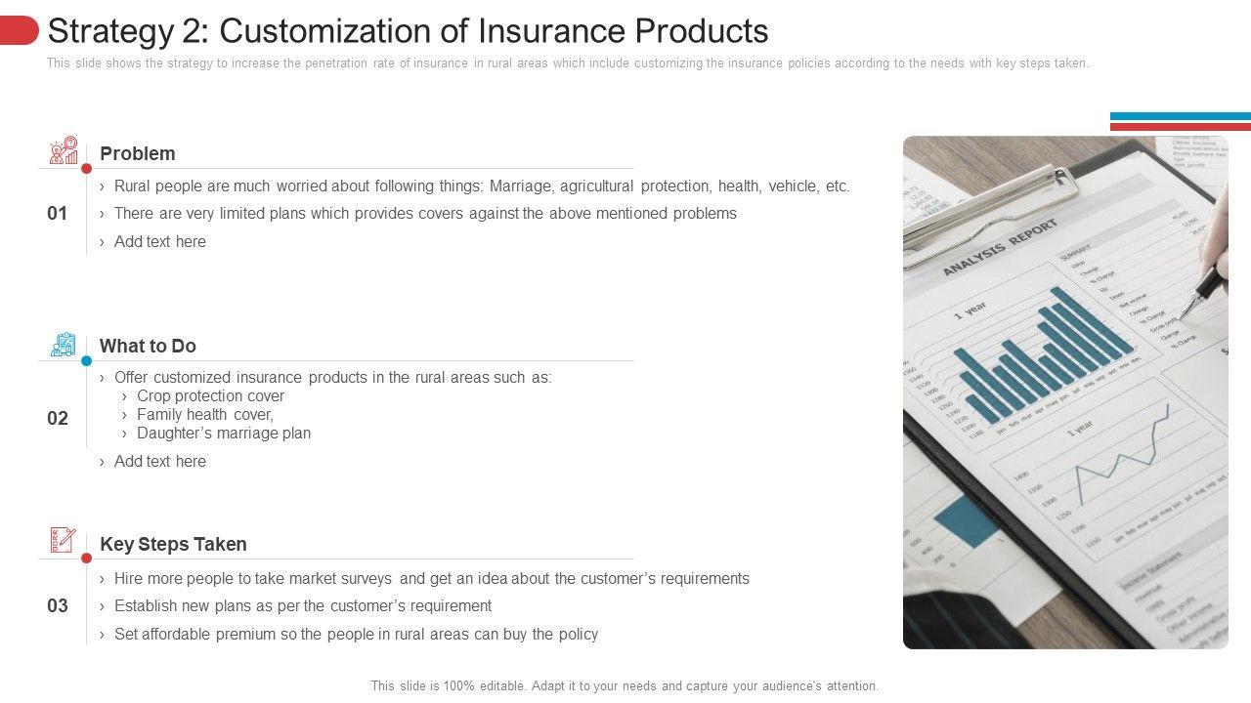This screenshot has width=1251, height=703.
Task: Click 'Add text here' under What to Do
Action: click(159, 461)
